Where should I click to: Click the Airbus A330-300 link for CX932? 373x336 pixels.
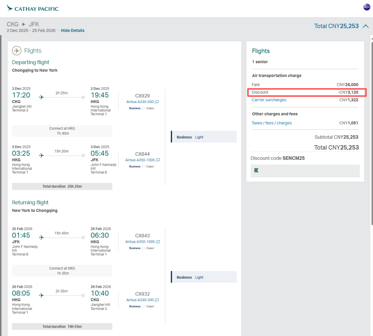[140, 300]
